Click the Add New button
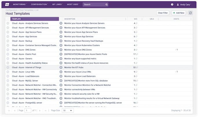This screenshot has width=198, height=117. [179, 13]
